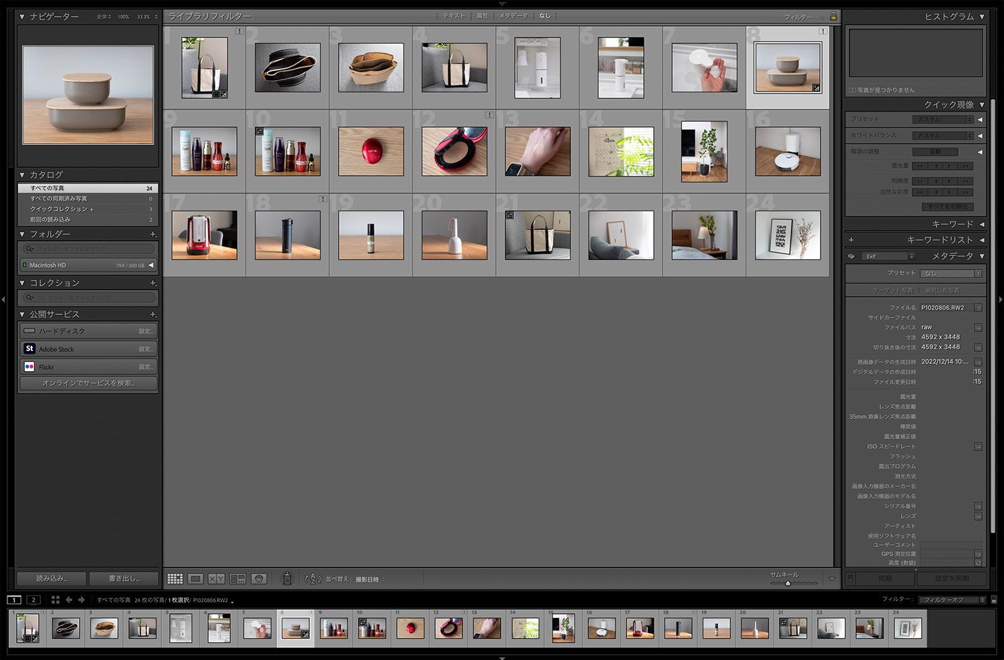Image resolution: width=1004 pixels, height=660 pixels.
Task: Collapse the フォルダー panel
Action: point(22,234)
